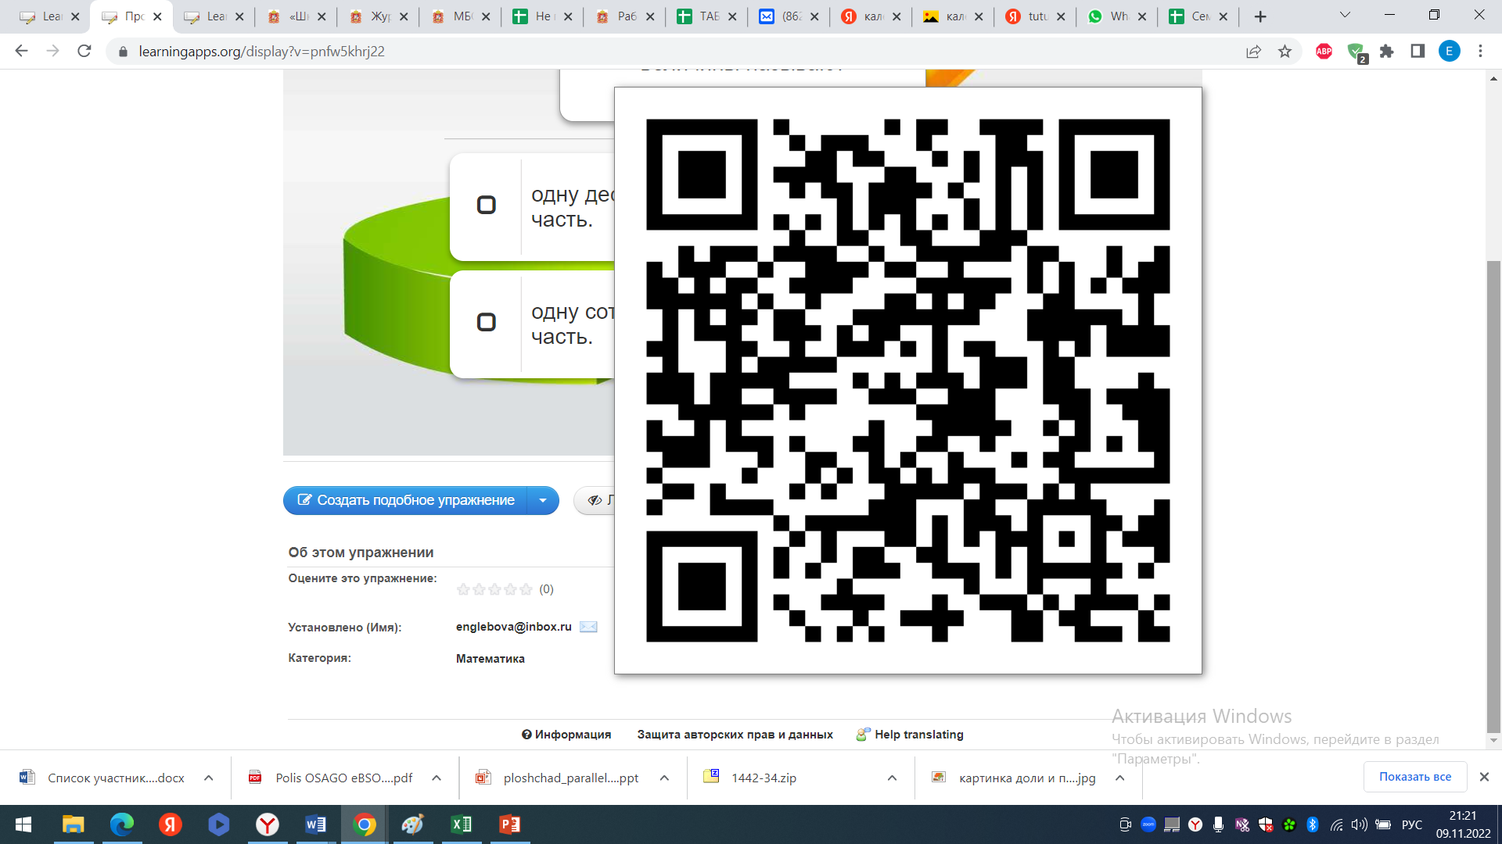
Task: Switch to the first LearningApps tab
Action: click(49, 16)
